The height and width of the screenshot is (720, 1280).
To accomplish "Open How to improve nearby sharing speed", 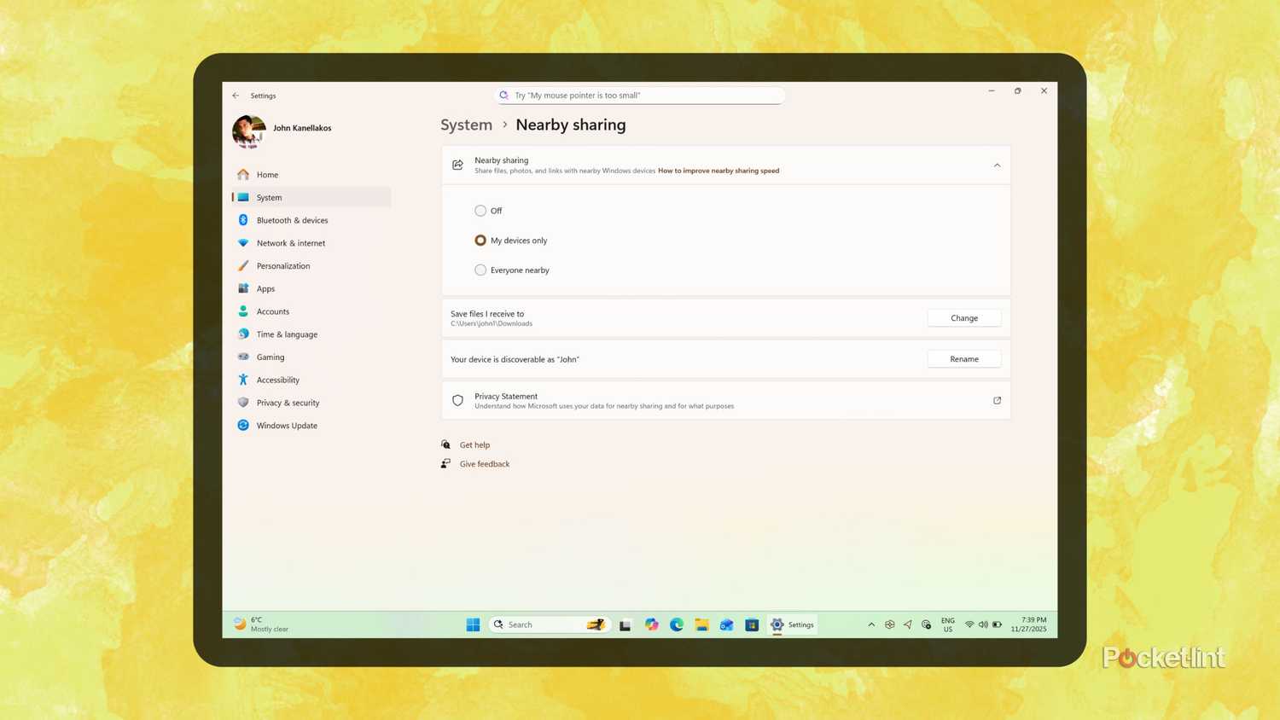I will [718, 171].
